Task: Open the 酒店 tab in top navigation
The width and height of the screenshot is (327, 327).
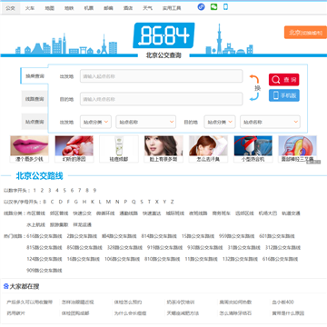Action: tap(128, 8)
